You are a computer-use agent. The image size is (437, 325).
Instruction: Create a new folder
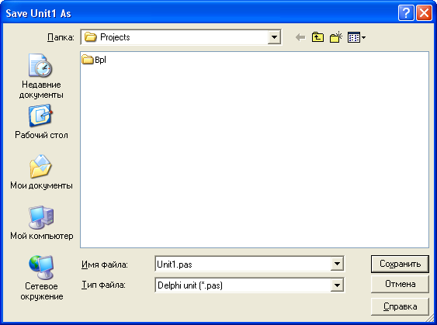[336, 37]
